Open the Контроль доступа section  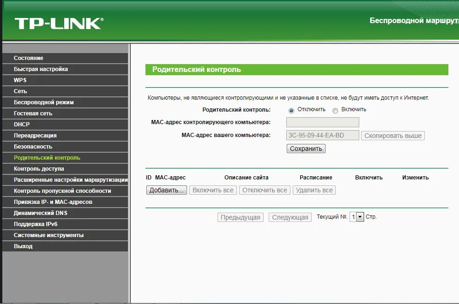click(65, 169)
